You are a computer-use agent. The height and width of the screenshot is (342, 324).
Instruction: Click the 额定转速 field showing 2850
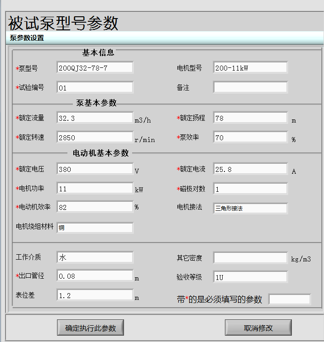point(95,137)
